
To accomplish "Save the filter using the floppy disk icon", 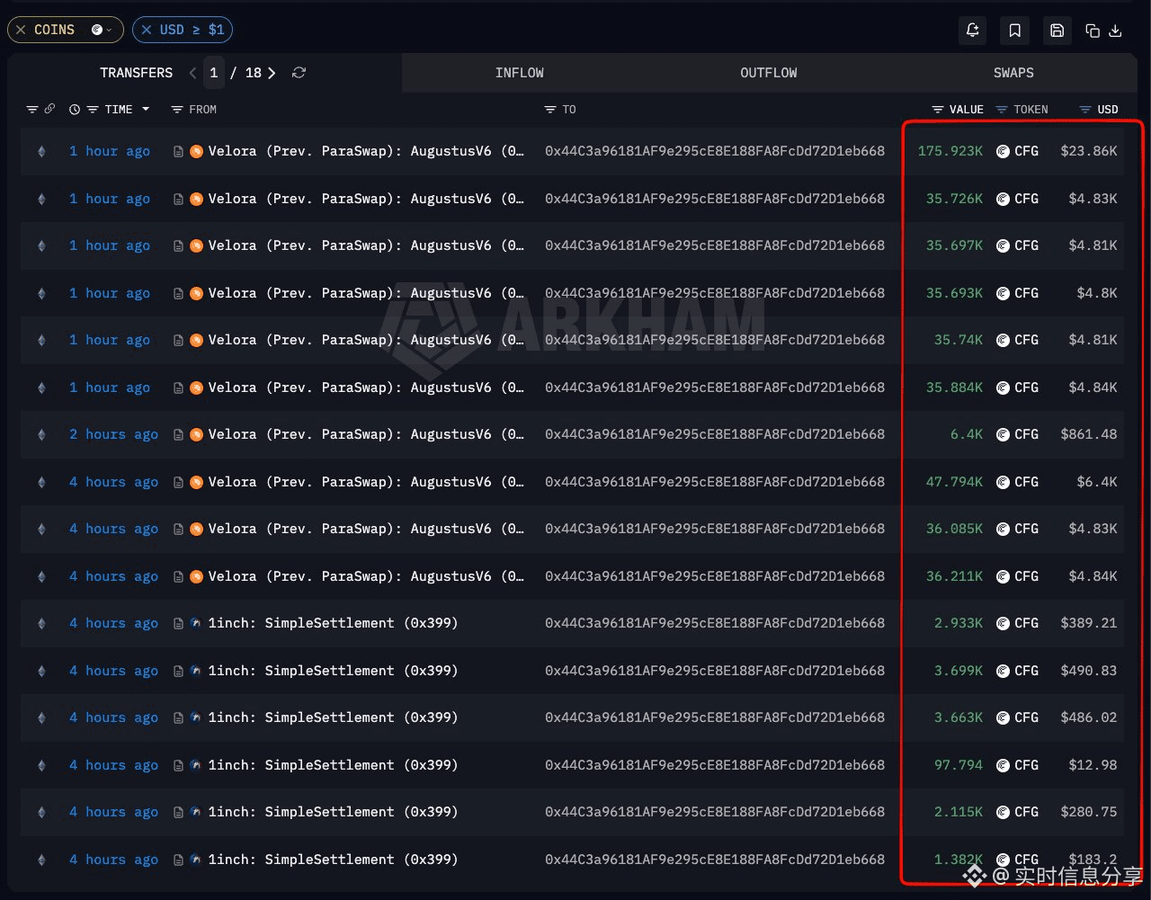I will (x=1057, y=31).
